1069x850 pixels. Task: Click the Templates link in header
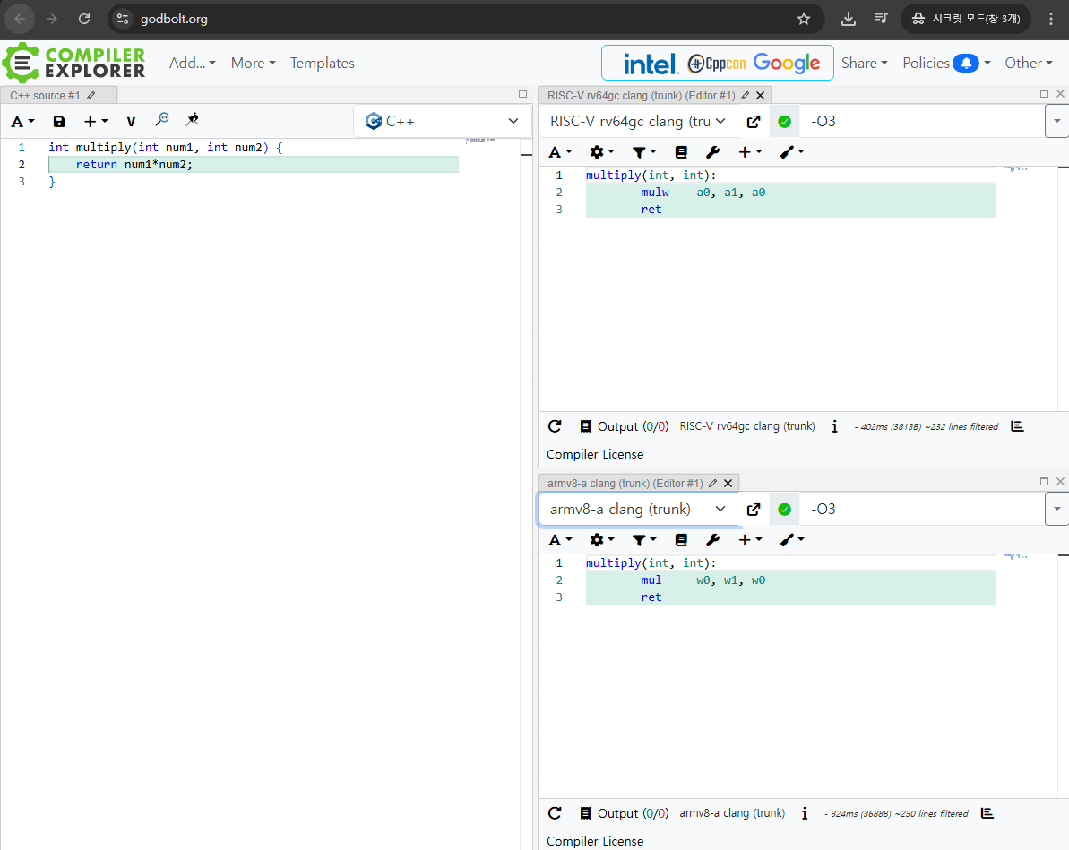coord(322,63)
